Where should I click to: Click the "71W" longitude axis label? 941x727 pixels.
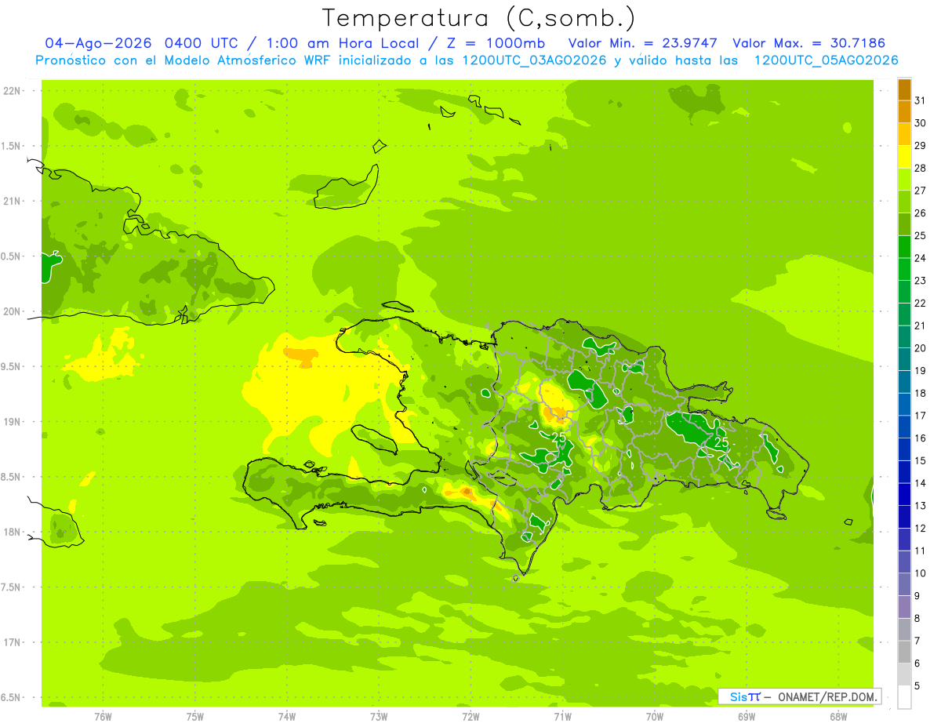[562, 717]
